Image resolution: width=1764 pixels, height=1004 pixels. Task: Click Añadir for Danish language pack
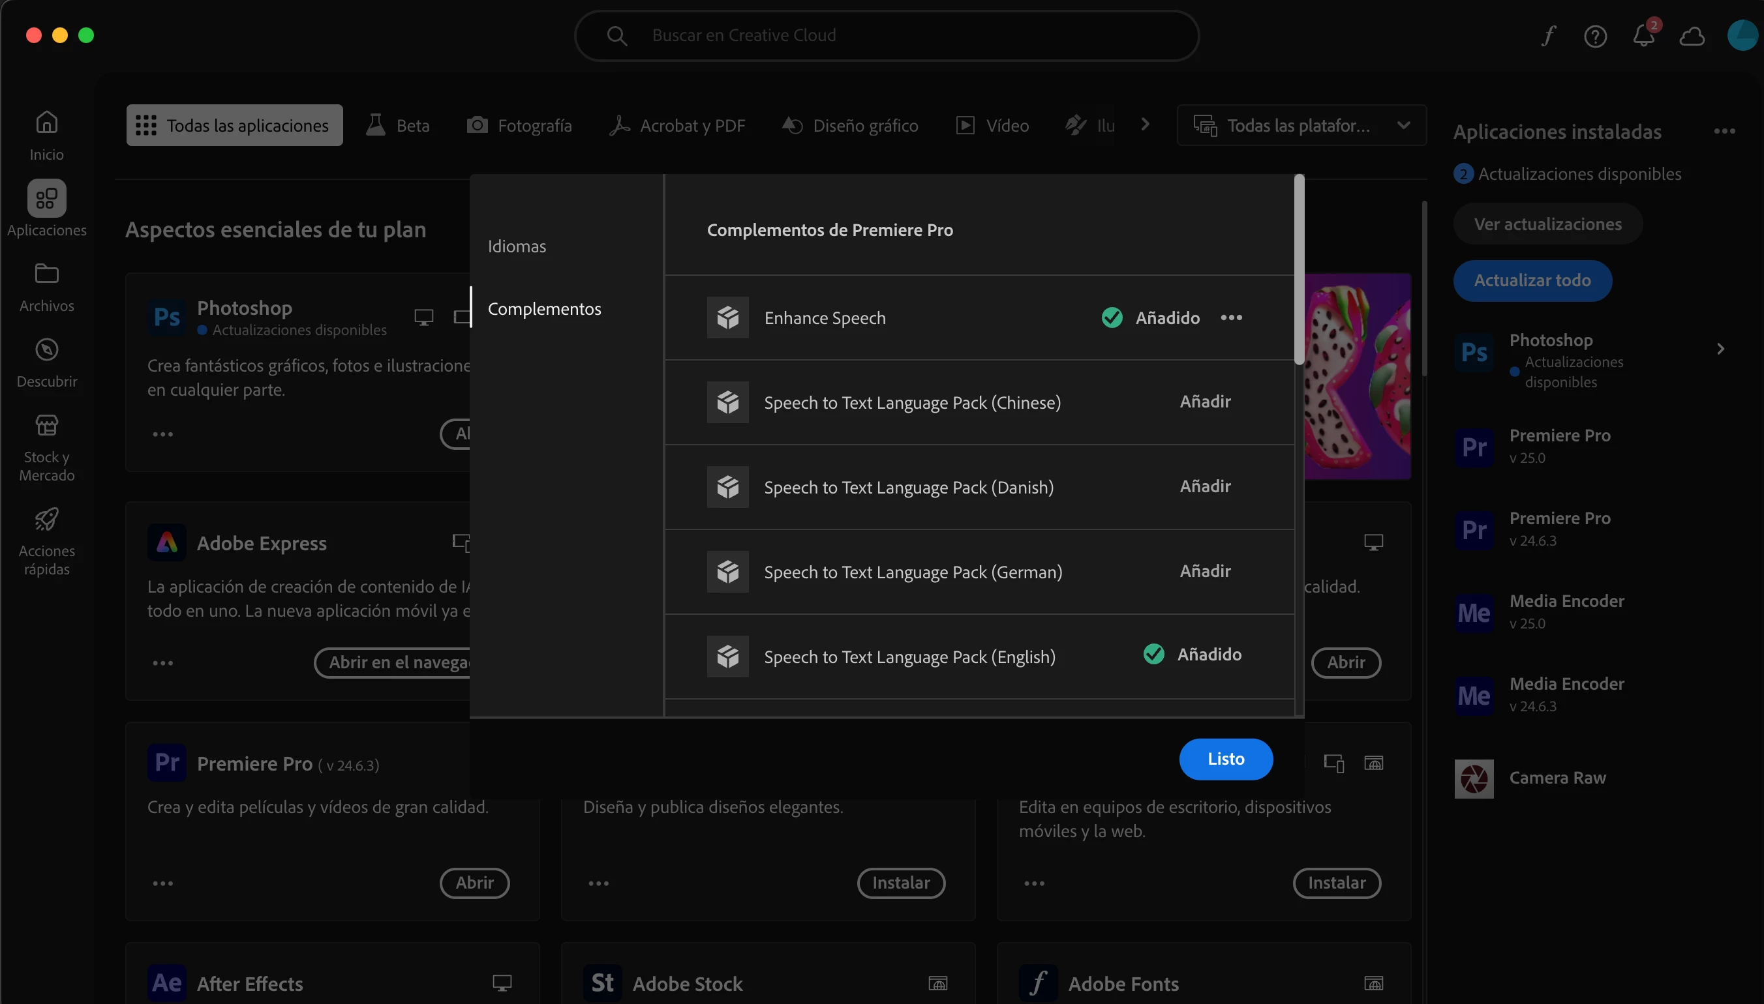[x=1204, y=486]
